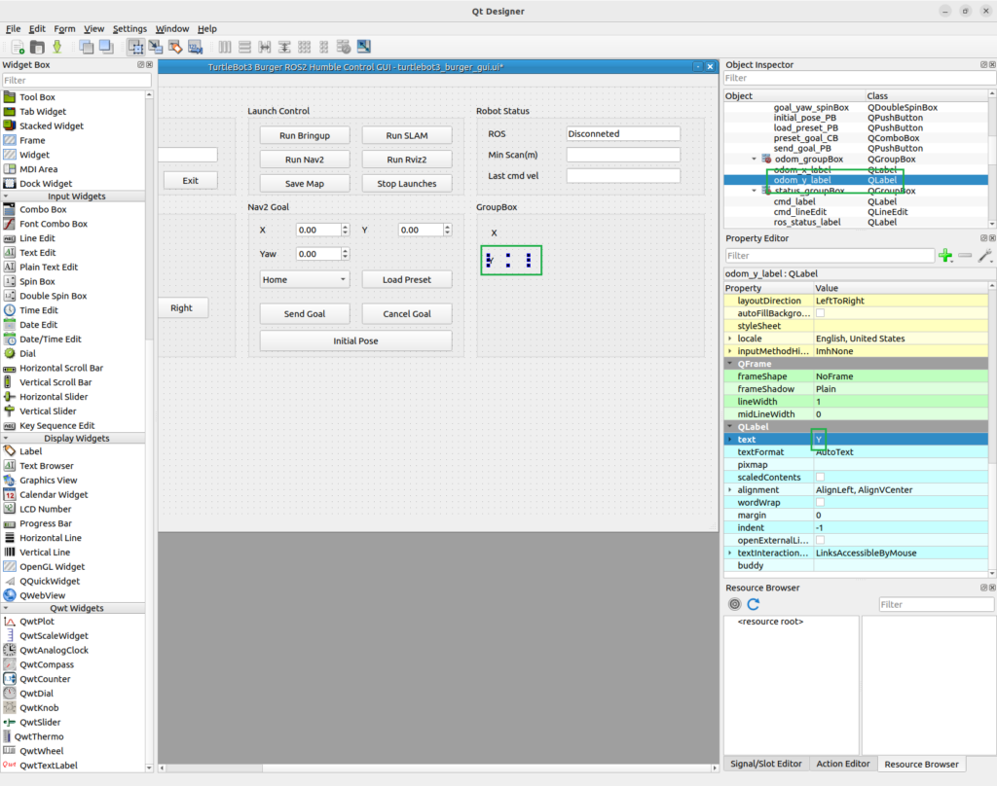Switch to Signal/Slot Editor tab
997x786 pixels.
[765, 764]
